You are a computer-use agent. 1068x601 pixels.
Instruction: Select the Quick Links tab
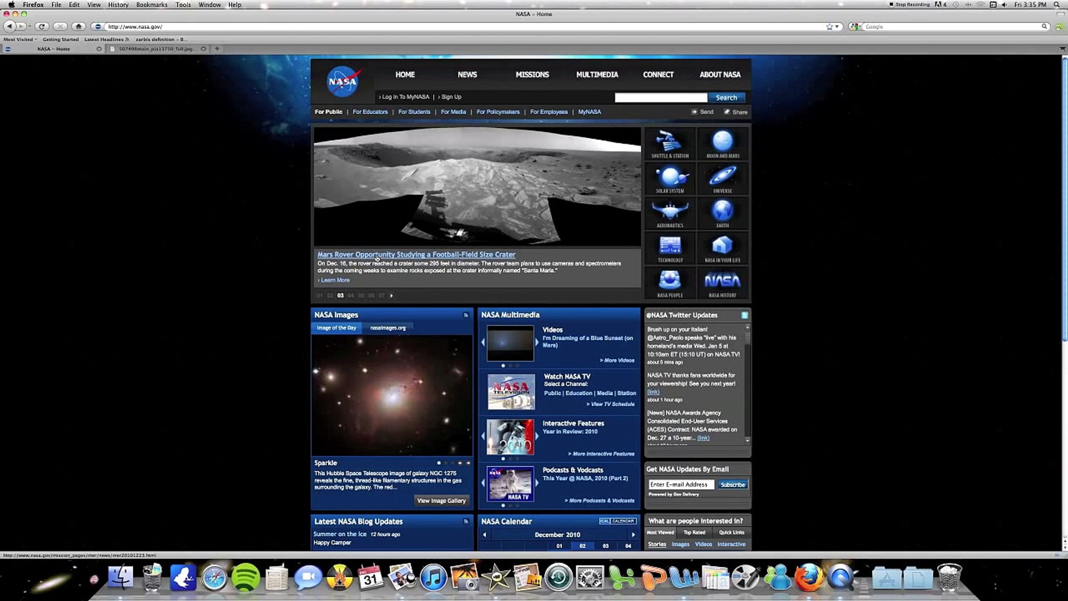pos(731,533)
